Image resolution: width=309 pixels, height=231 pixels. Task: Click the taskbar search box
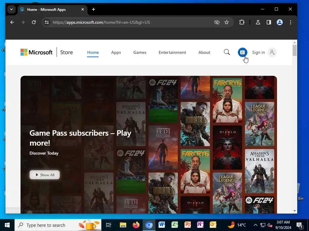pos(58,225)
